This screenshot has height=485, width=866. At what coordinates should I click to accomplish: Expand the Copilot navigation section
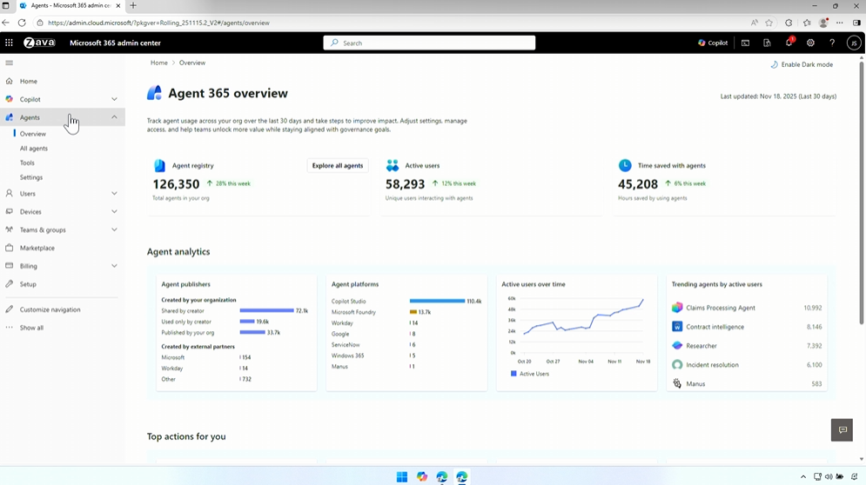point(114,99)
